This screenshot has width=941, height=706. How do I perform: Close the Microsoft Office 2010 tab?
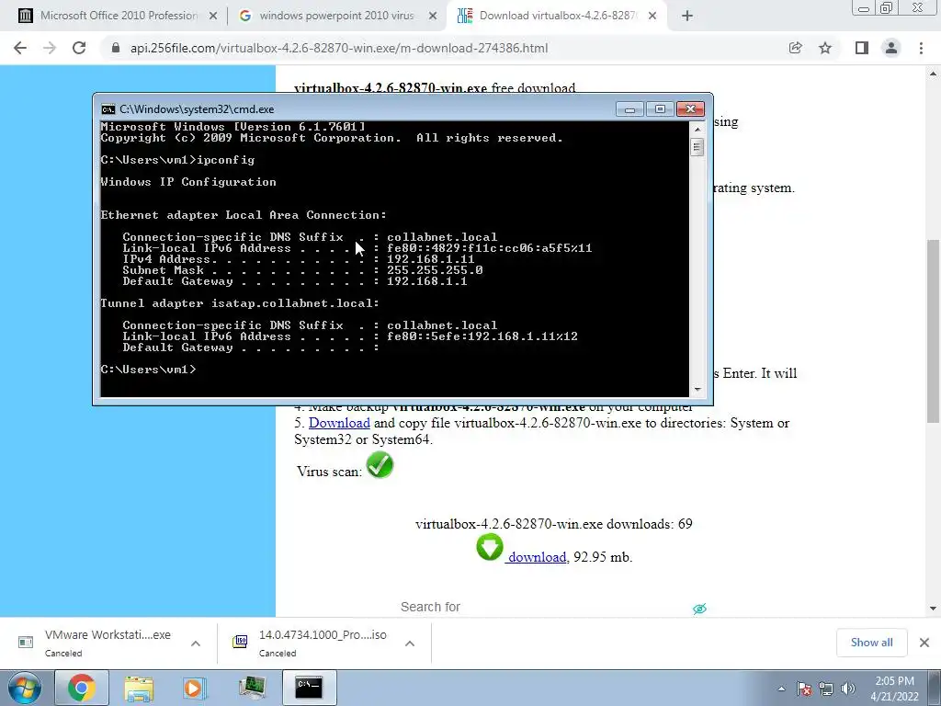click(x=213, y=17)
